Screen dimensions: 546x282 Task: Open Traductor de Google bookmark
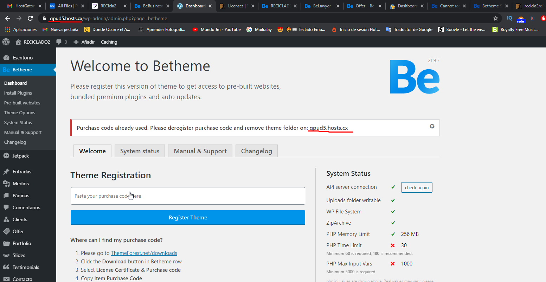pos(409,30)
